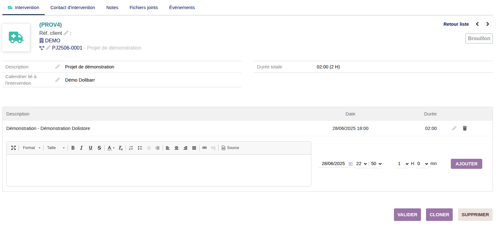Open the date picker calendar icon
Screen dimensions: 497x225
click(x=351, y=164)
